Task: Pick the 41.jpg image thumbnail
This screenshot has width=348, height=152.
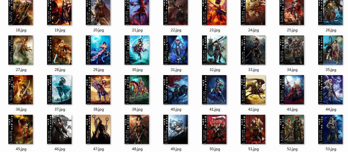Action: tap(214, 90)
